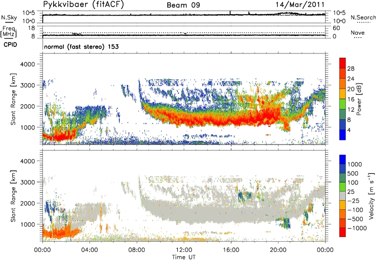The height and width of the screenshot is (260, 376).
Task: Click the '4000' tick on the velocity panel axis
Action: pyautogui.click(x=28, y=161)
